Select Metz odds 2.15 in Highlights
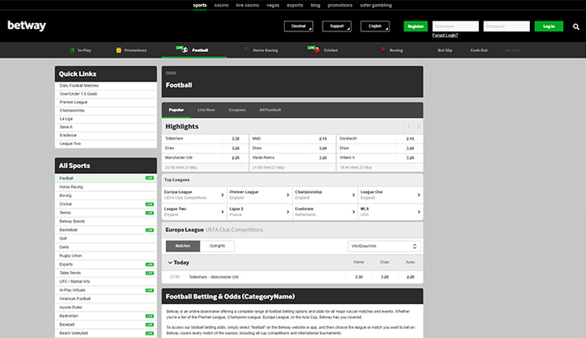The image size is (586, 338). pyautogui.click(x=323, y=138)
